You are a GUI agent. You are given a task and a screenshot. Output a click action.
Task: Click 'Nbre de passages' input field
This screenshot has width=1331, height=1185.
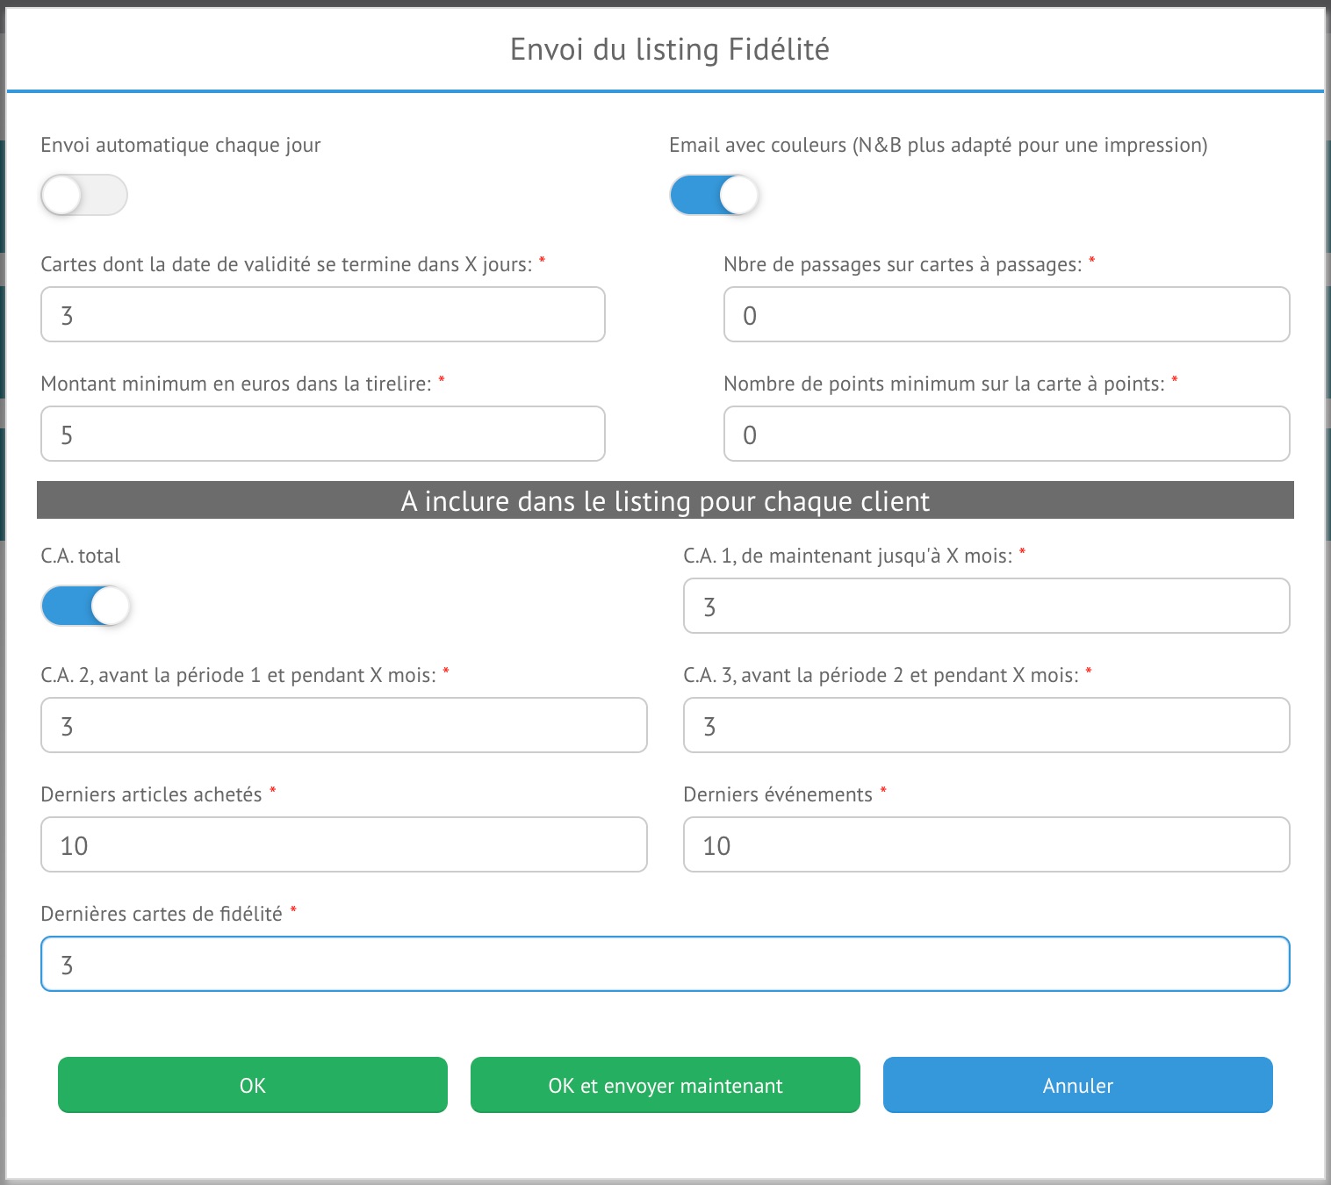(x=1006, y=314)
